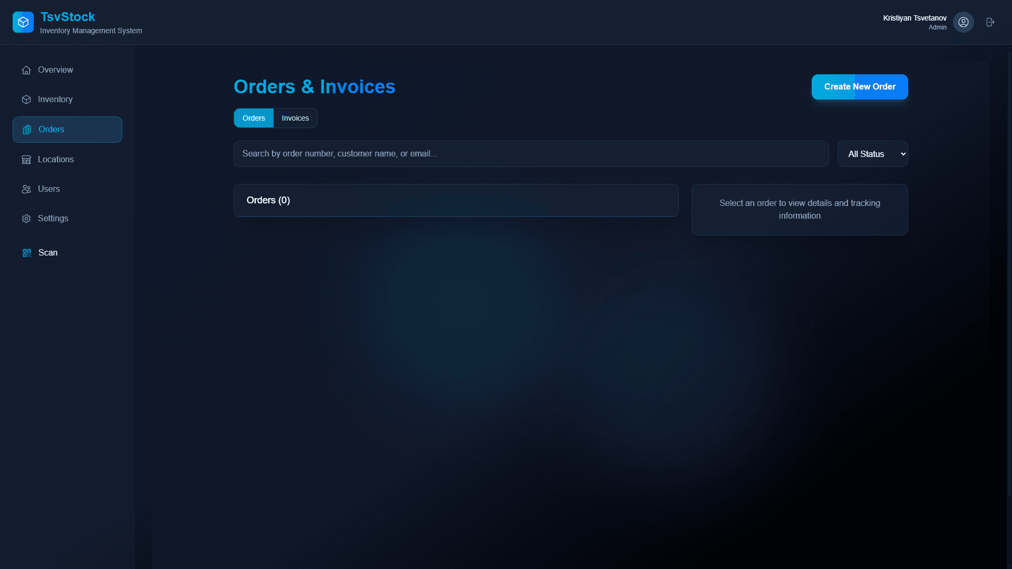Switch to the Invoices tab
The height and width of the screenshot is (569, 1012).
[x=295, y=118]
